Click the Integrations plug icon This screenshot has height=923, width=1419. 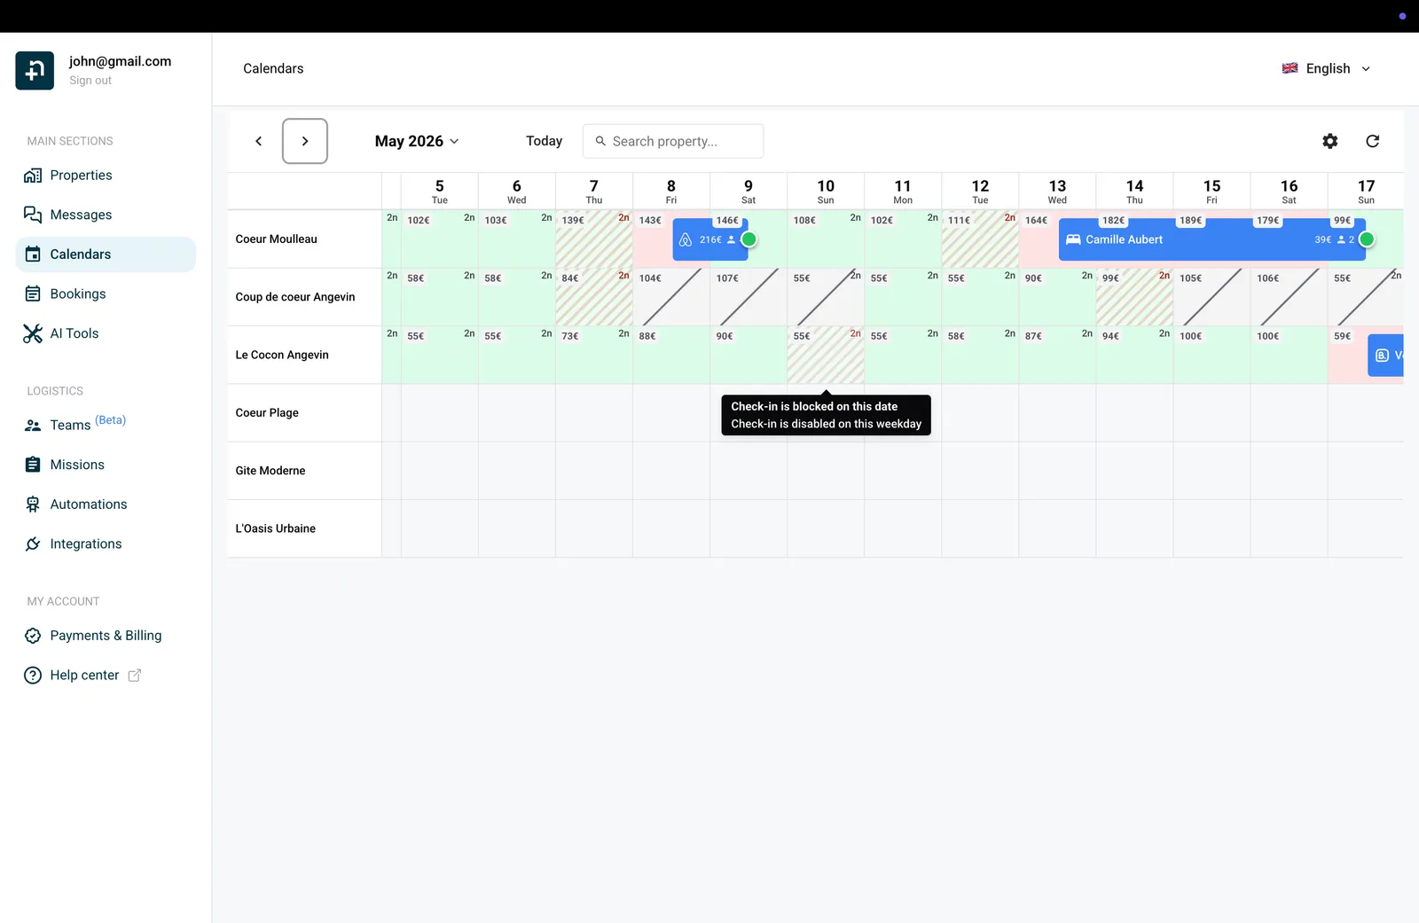tap(33, 544)
